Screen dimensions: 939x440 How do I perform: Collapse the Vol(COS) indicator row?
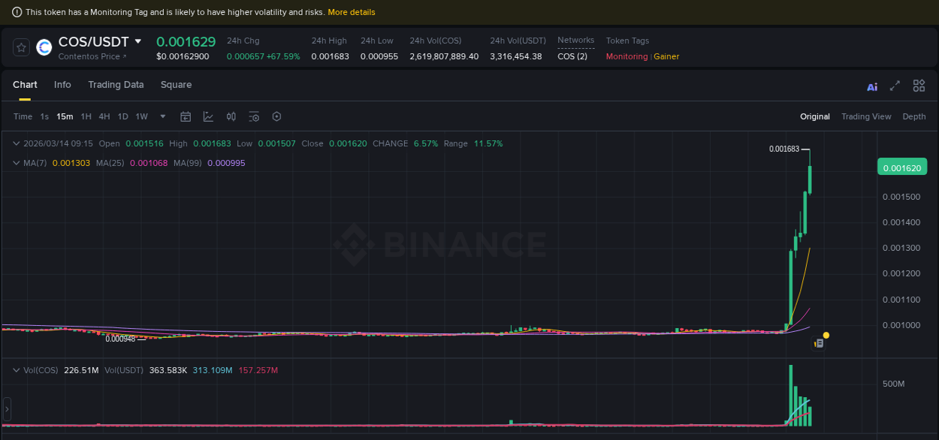[16, 370]
